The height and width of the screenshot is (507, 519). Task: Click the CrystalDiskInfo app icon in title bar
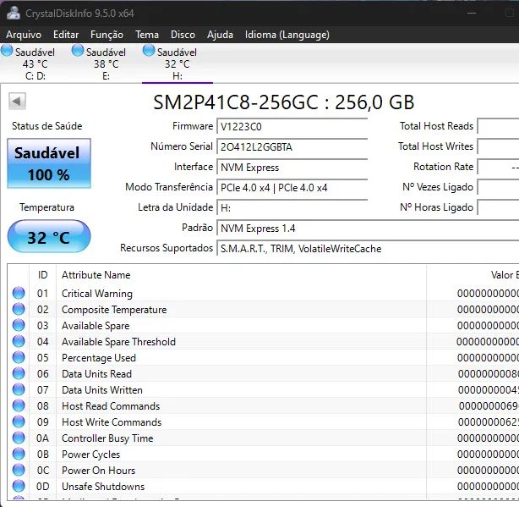click(14, 14)
